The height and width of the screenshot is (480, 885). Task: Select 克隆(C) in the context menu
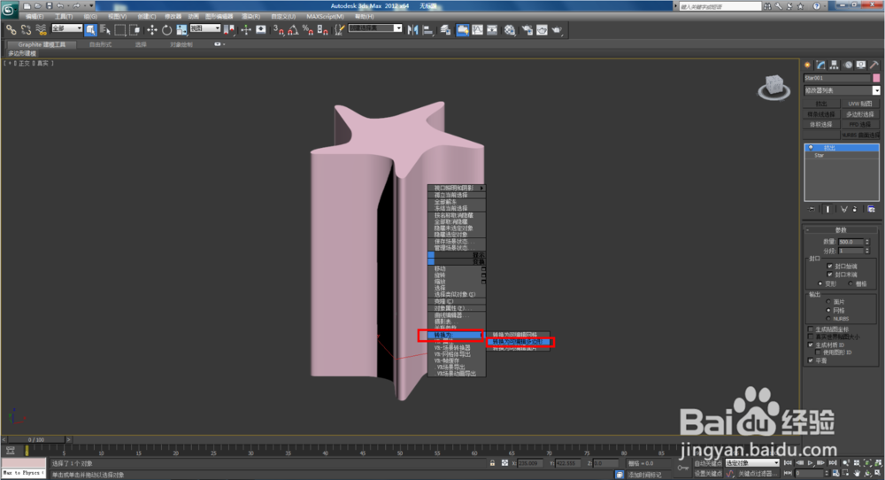(457, 302)
